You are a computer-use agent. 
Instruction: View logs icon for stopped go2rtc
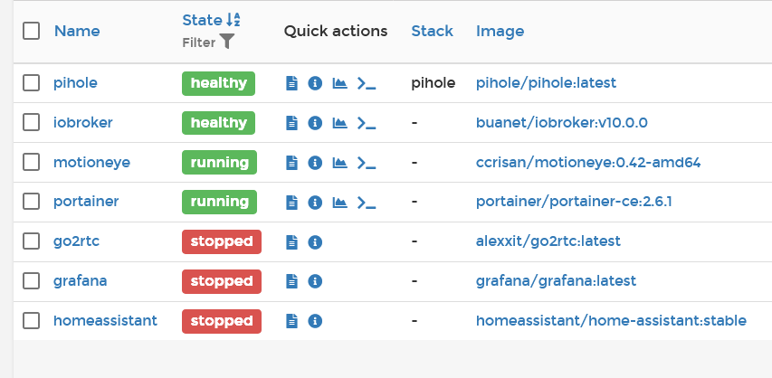point(291,241)
